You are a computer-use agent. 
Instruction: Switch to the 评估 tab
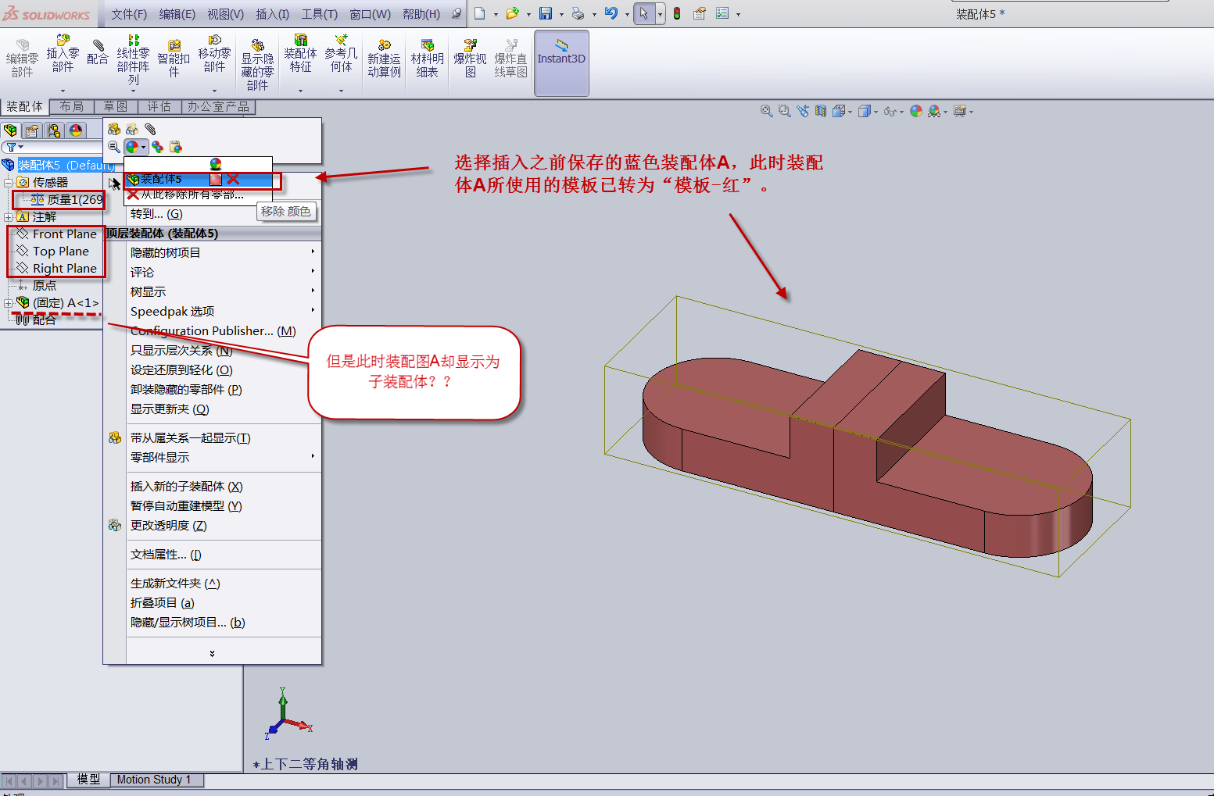pyautogui.click(x=159, y=107)
